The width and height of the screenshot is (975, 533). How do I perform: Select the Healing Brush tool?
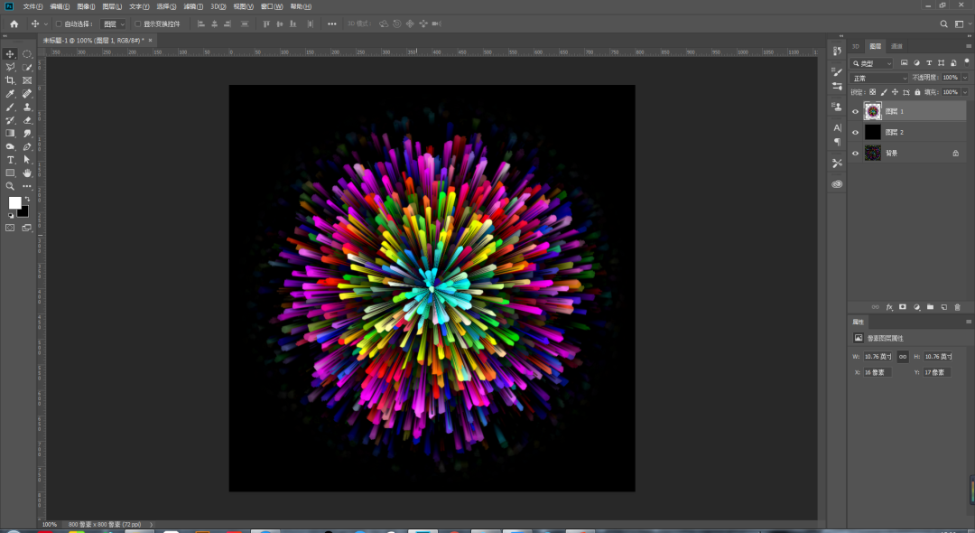pyautogui.click(x=27, y=94)
